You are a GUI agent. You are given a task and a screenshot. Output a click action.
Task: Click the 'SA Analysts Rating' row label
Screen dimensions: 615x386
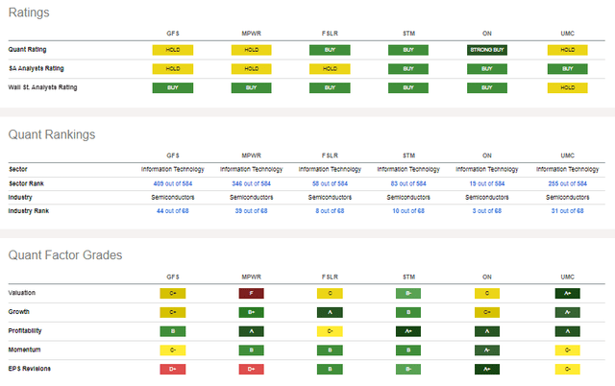pos(37,68)
